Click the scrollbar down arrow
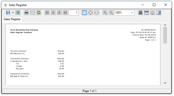The width and height of the screenshot is (174, 96). pos(165,83)
